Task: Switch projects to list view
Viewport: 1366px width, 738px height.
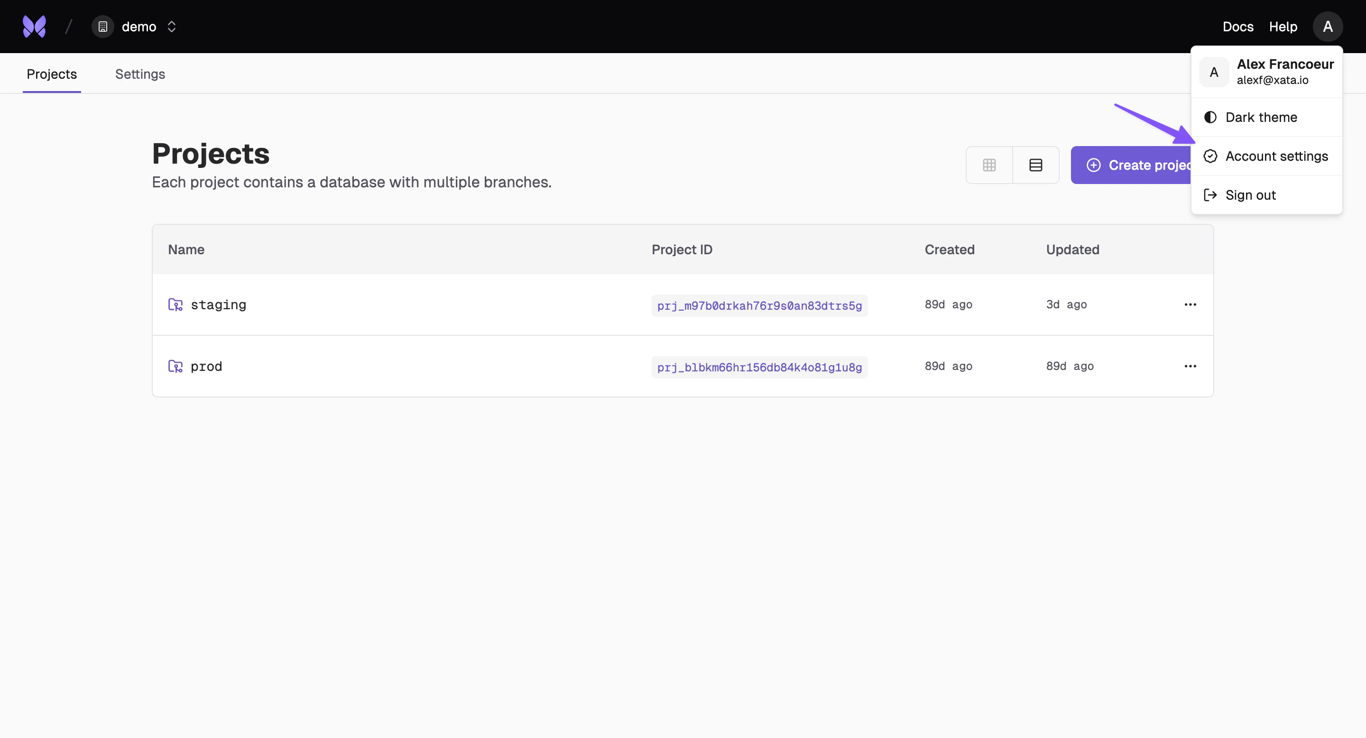Action: (x=1035, y=165)
